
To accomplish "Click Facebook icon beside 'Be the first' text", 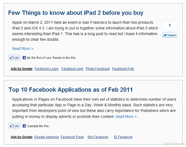I will pos(24,58).
